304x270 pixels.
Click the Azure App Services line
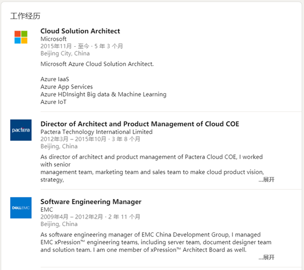(x=66, y=87)
